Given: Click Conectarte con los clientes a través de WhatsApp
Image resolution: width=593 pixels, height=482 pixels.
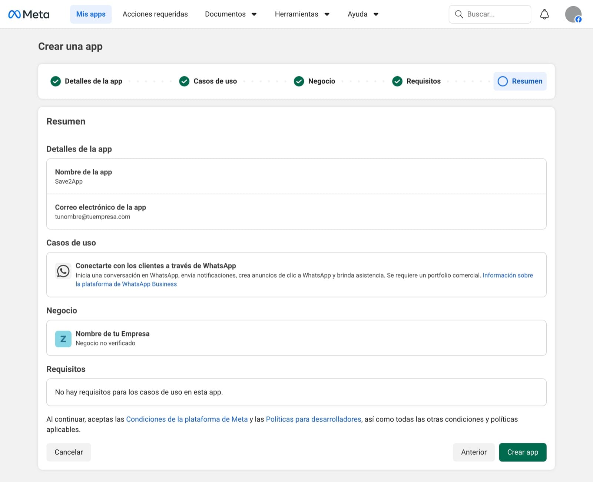Looking at the screenshot, I should coord(156,265).
